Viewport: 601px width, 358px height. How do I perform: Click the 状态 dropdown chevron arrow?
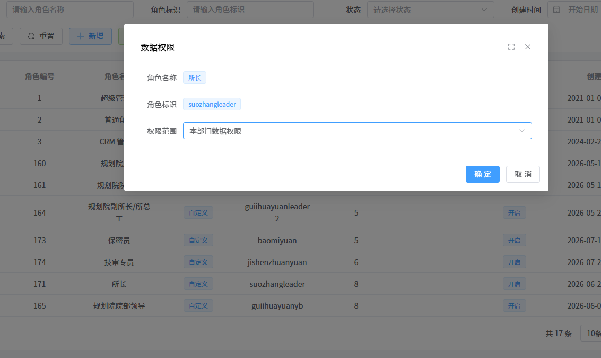point(484,10)
